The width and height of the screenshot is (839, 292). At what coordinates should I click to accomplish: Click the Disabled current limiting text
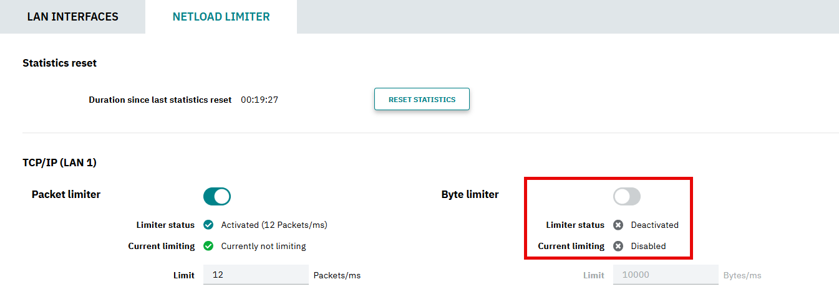tap(648, 246)
